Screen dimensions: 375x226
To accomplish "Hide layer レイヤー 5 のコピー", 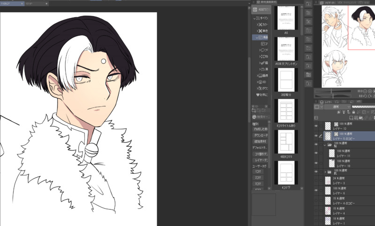I will pos(316,136).
